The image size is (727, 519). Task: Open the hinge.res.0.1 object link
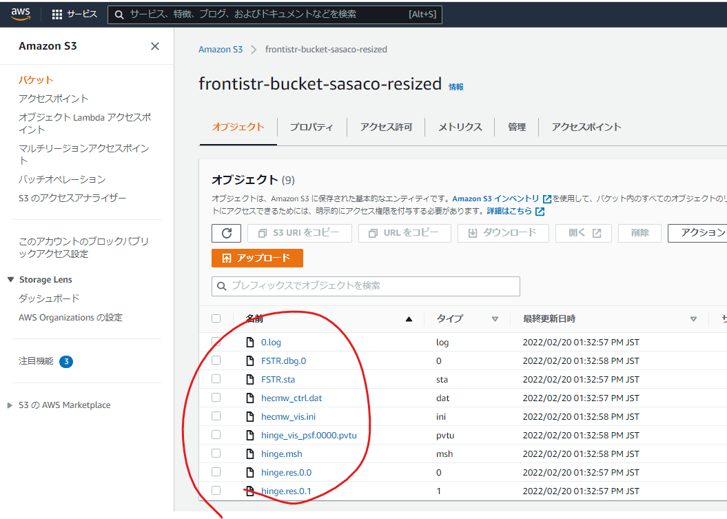point(286,491)
